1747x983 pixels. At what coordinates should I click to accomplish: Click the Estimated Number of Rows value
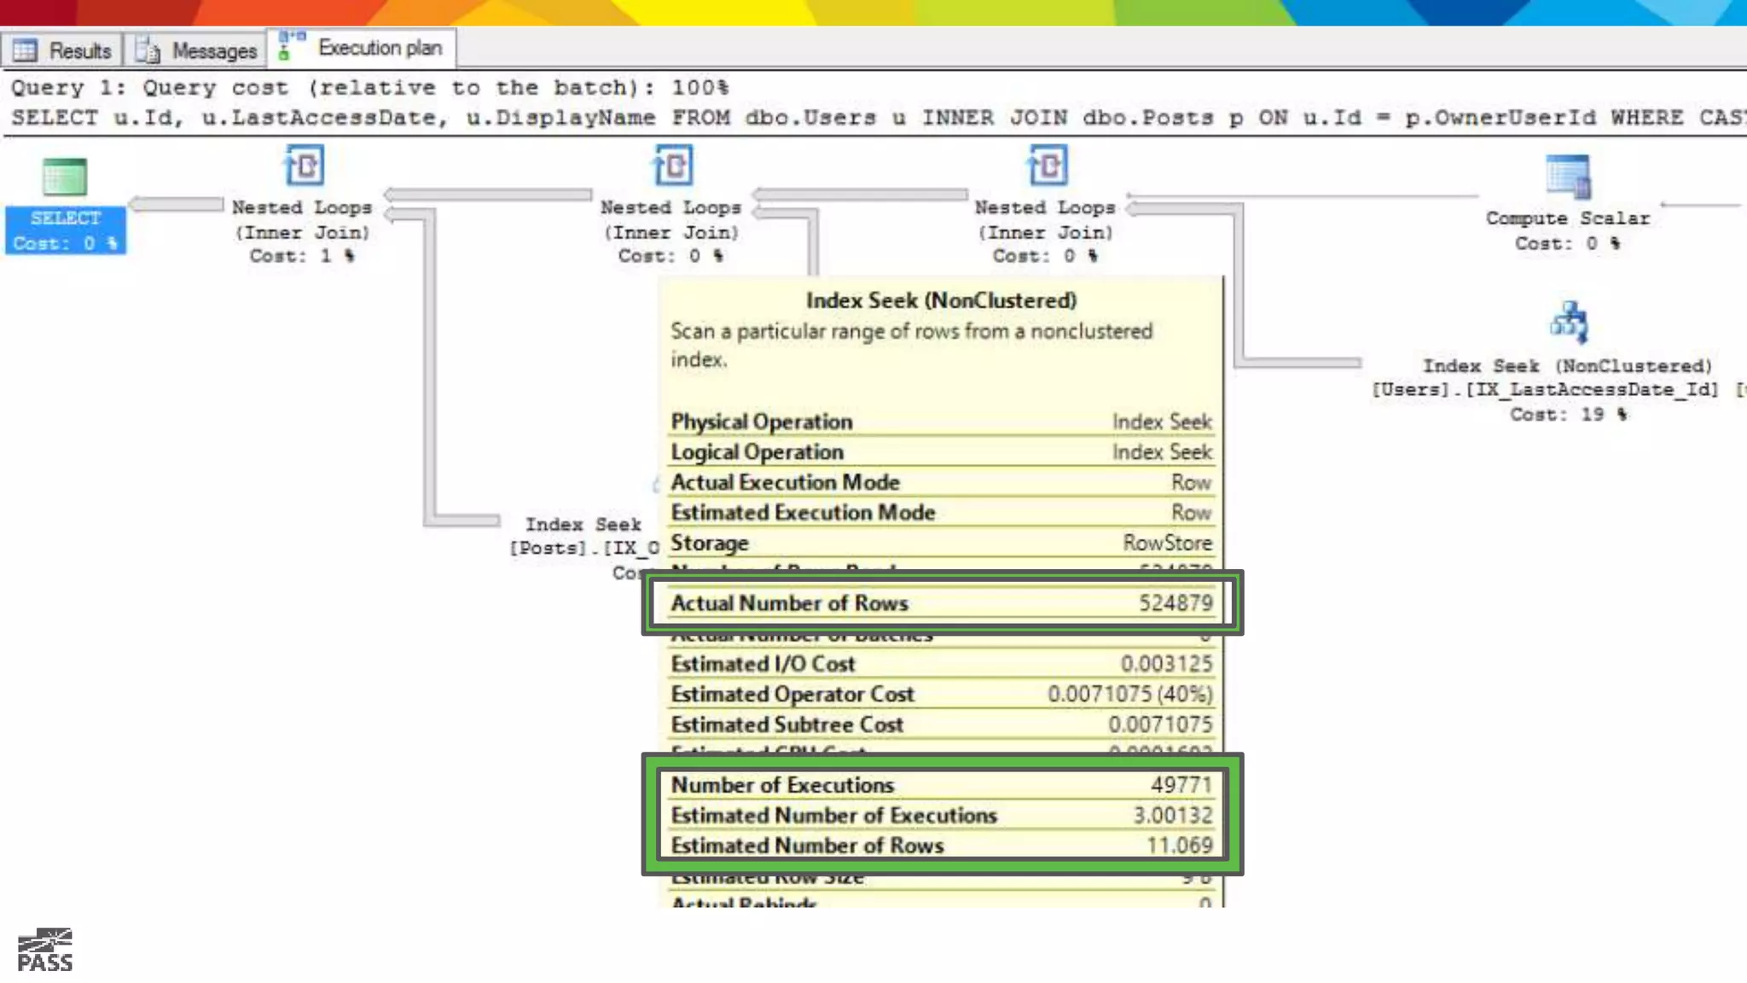tap(1179, 845)
